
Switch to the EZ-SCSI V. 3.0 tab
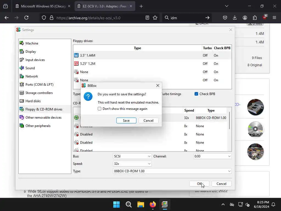(105, 6)
